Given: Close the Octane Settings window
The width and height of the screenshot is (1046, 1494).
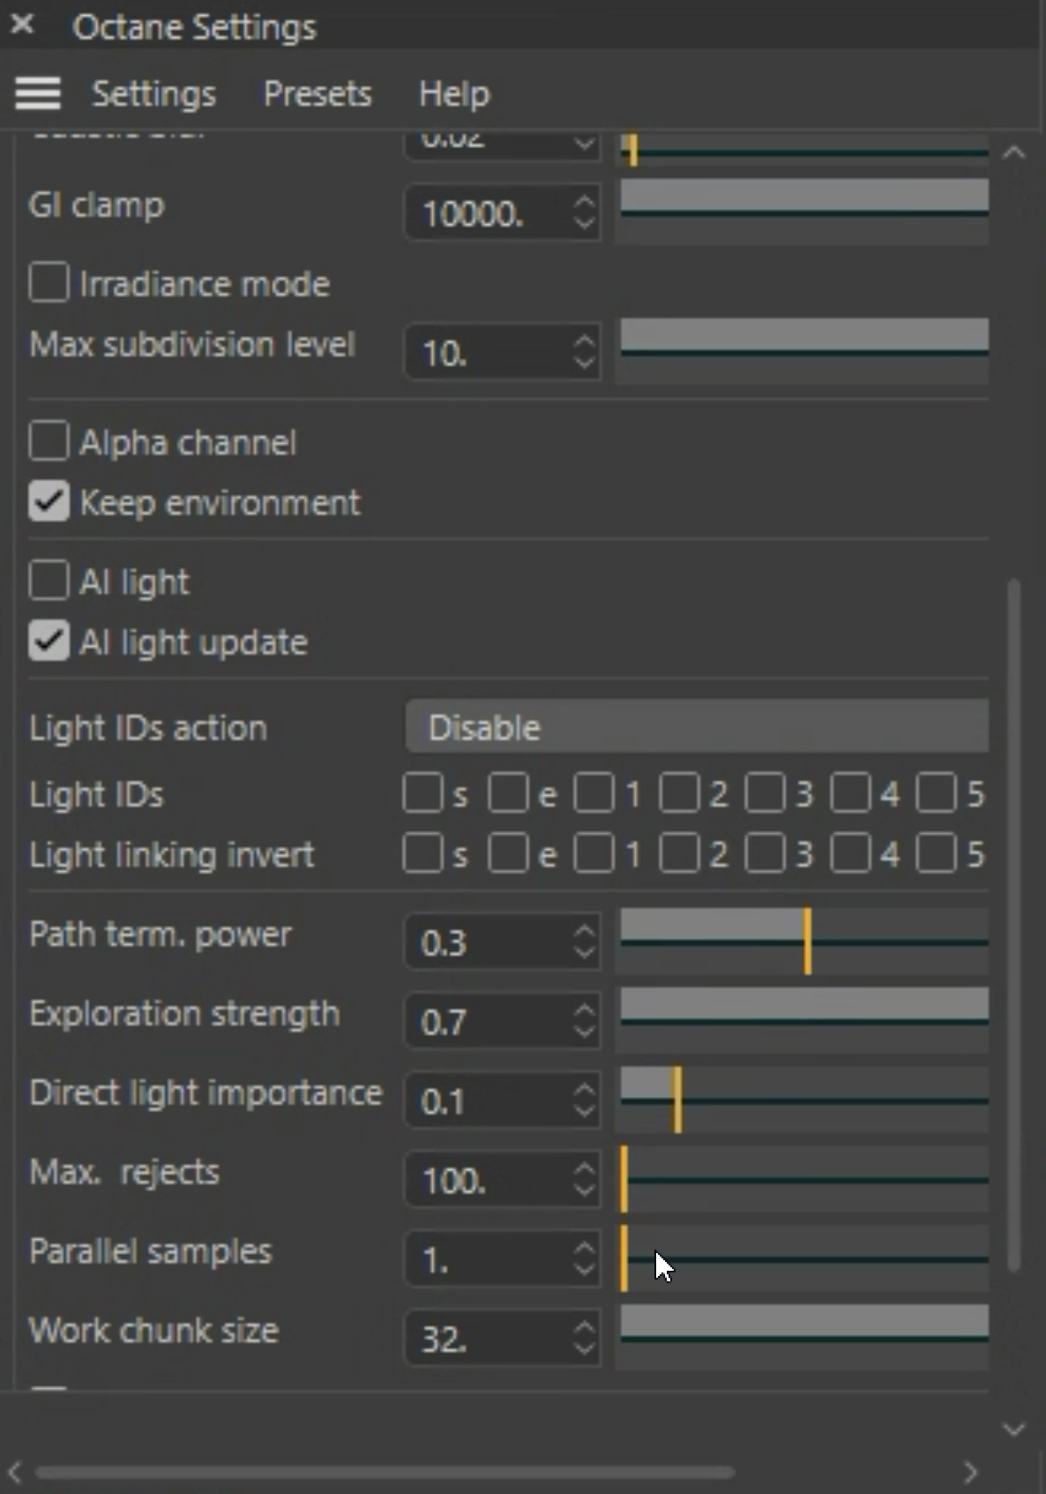Looking at the screenshot, I should (22, 25).
